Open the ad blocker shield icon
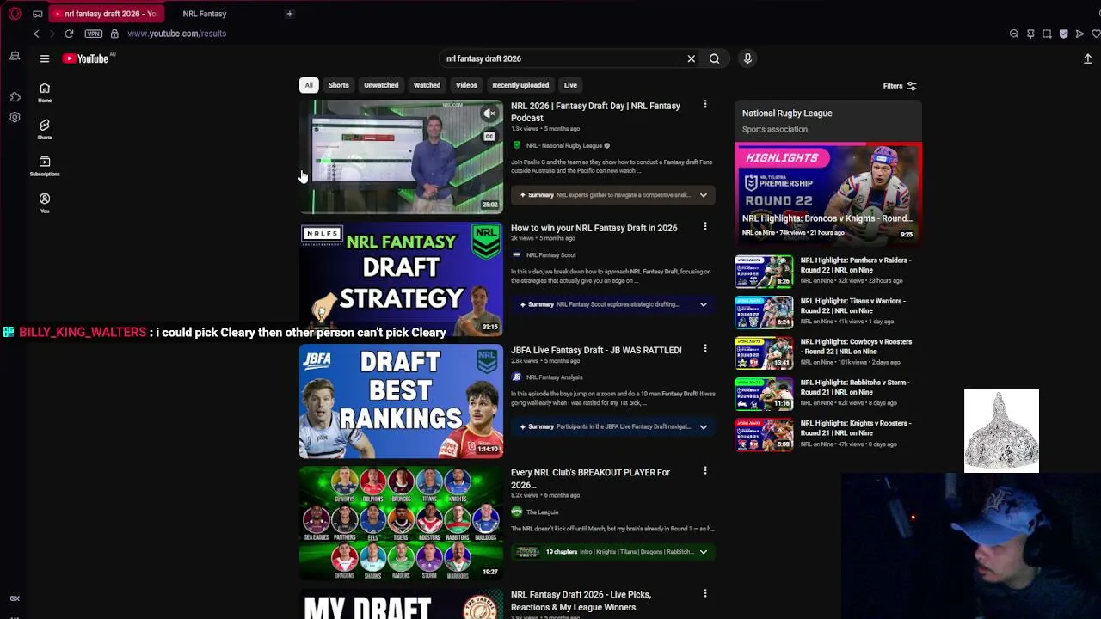Viewport: 1101px width, 619px height. [1064, 34]
